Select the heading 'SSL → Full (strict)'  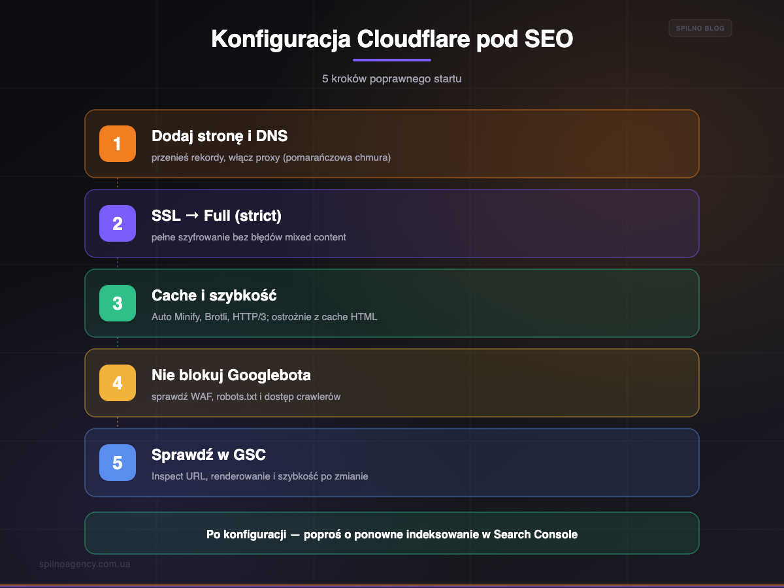[216, 216]
